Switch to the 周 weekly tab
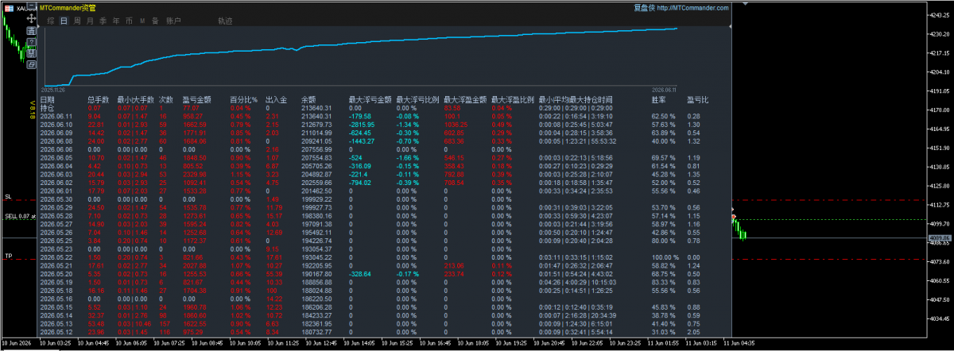 [x=76, y=21]
